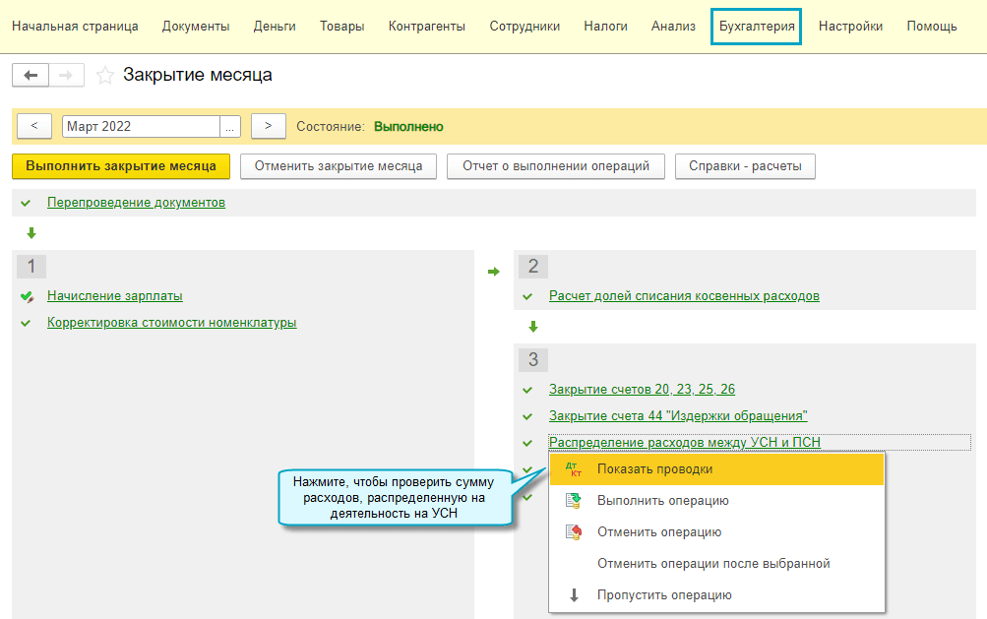This screenshot has width=987, height=619.
Task: Open the period picker ellipsis button
Action: pyautogui.click(x=230, y=126)
